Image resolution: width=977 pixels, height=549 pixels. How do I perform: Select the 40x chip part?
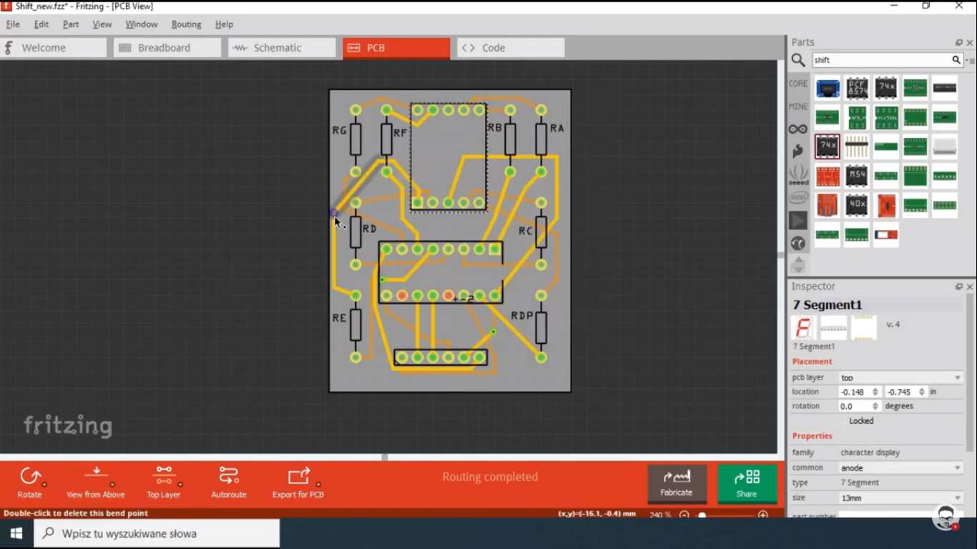click(x=857, y=205)
